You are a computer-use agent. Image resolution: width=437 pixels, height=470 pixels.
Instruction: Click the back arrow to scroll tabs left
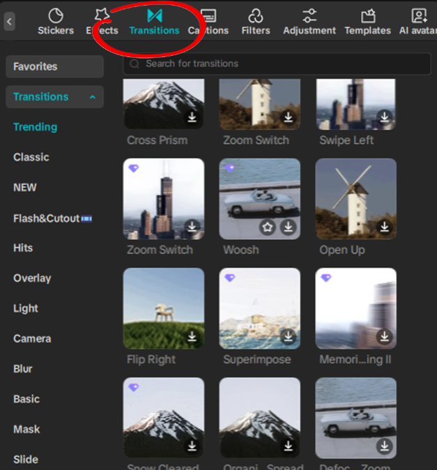click(10, 22)
